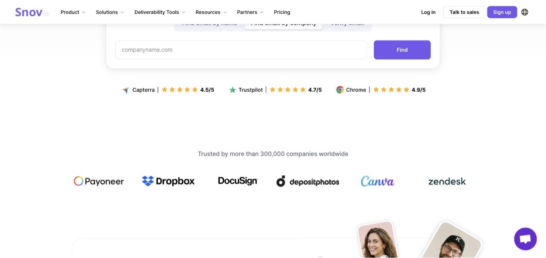
Task: Expand the Solutions menu
Action: (x=110, y=12)
